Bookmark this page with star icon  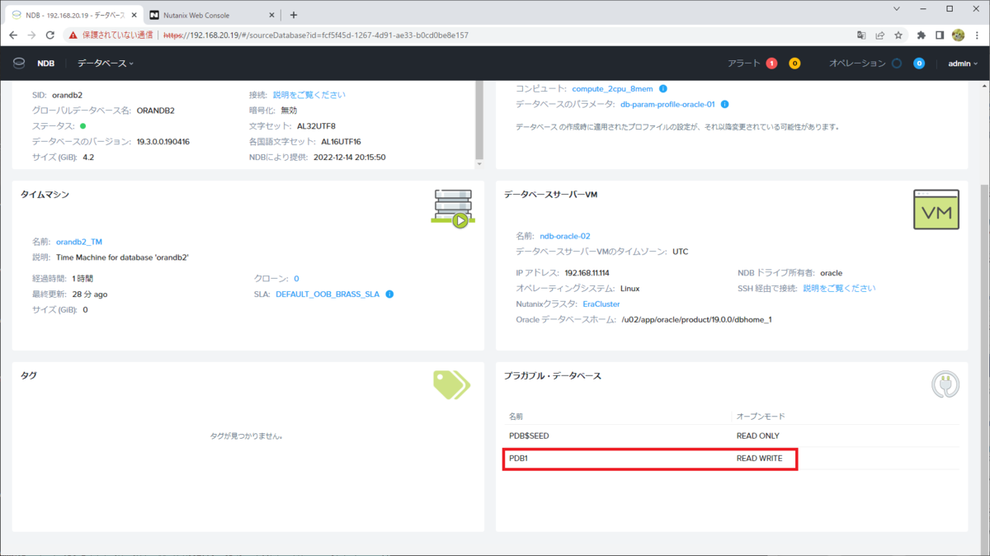coord(898,35)
